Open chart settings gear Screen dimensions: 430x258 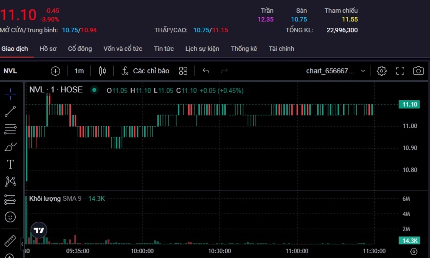(x=381, y=71)
